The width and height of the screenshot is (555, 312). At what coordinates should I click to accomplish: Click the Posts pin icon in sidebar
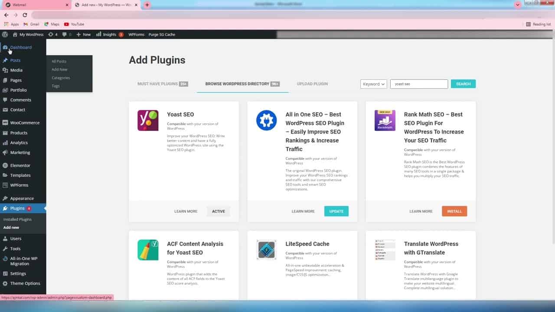point(5,60)
